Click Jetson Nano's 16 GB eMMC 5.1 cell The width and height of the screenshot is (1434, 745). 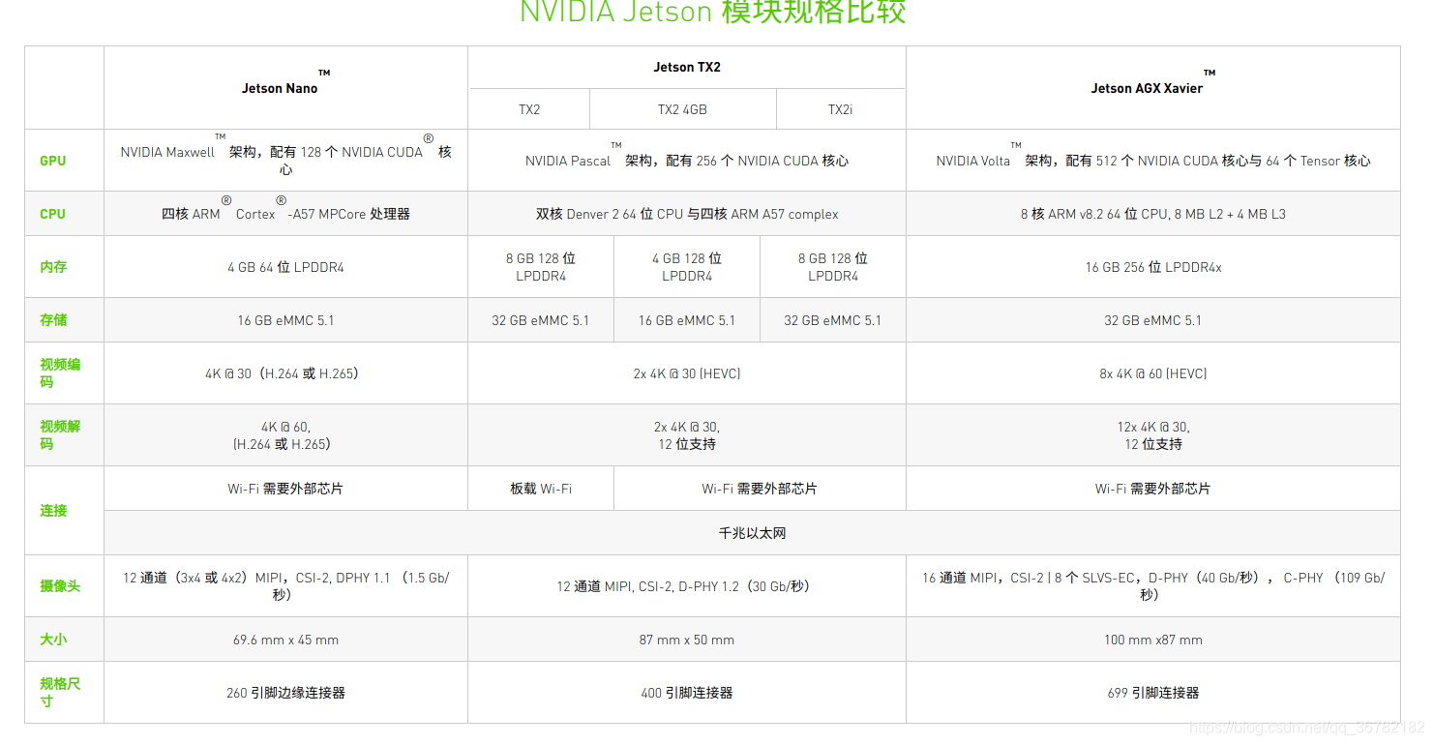pyautogui.click(x=285, y=320)
